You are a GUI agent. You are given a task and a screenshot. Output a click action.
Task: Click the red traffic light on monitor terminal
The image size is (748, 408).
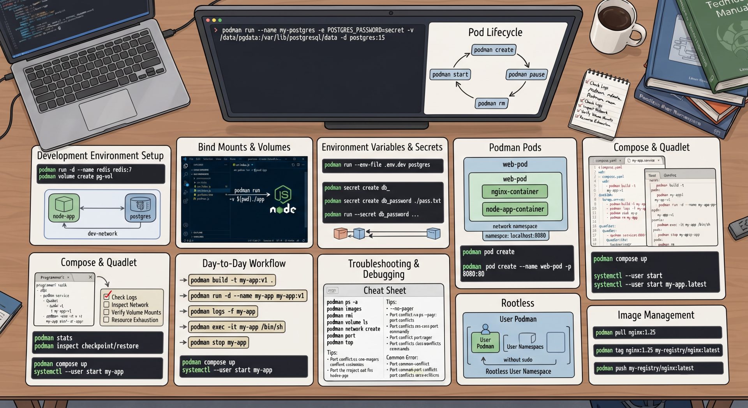point(208,20)
